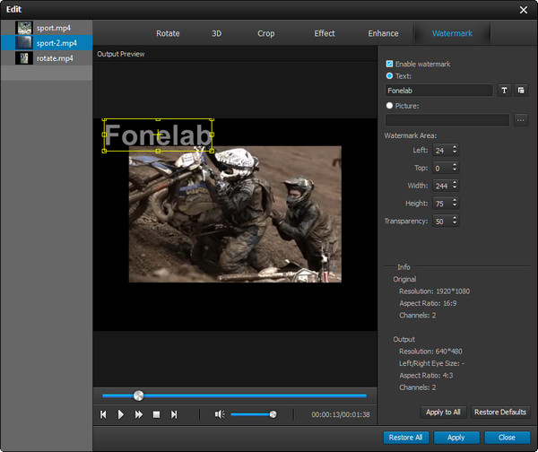The height and width of the screenshot is (452, 538).
Task: Decrease the Top value with down arrow
Action: [455, 170]
